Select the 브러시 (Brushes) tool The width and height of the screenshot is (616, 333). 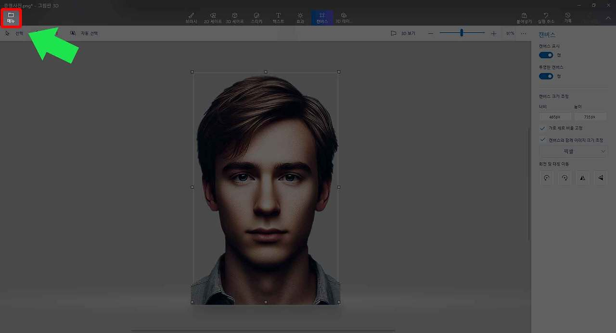click(x=191, y=18)
